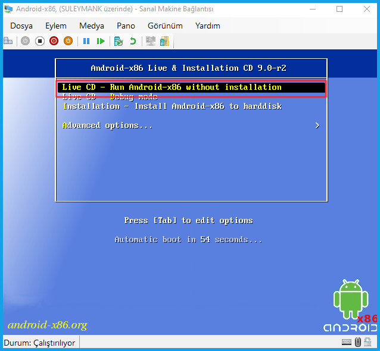The width and height of the screenshot is (380, 351).
Task: Open the Görünüm menu
Action: click(165, 26)
